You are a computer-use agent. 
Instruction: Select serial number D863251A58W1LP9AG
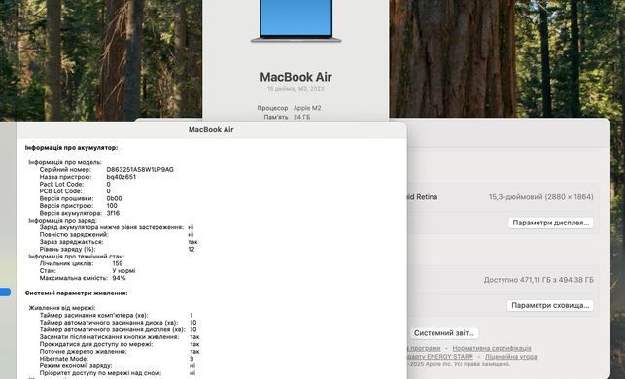click(140, 170)
